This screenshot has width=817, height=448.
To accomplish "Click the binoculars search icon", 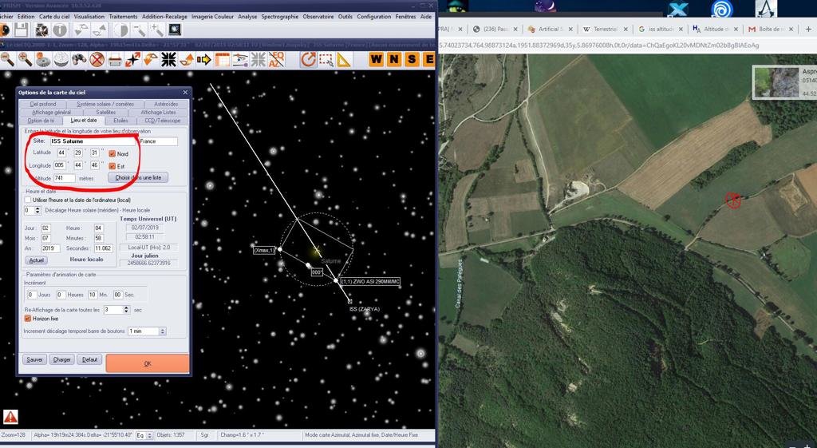I will coord(79,59).
